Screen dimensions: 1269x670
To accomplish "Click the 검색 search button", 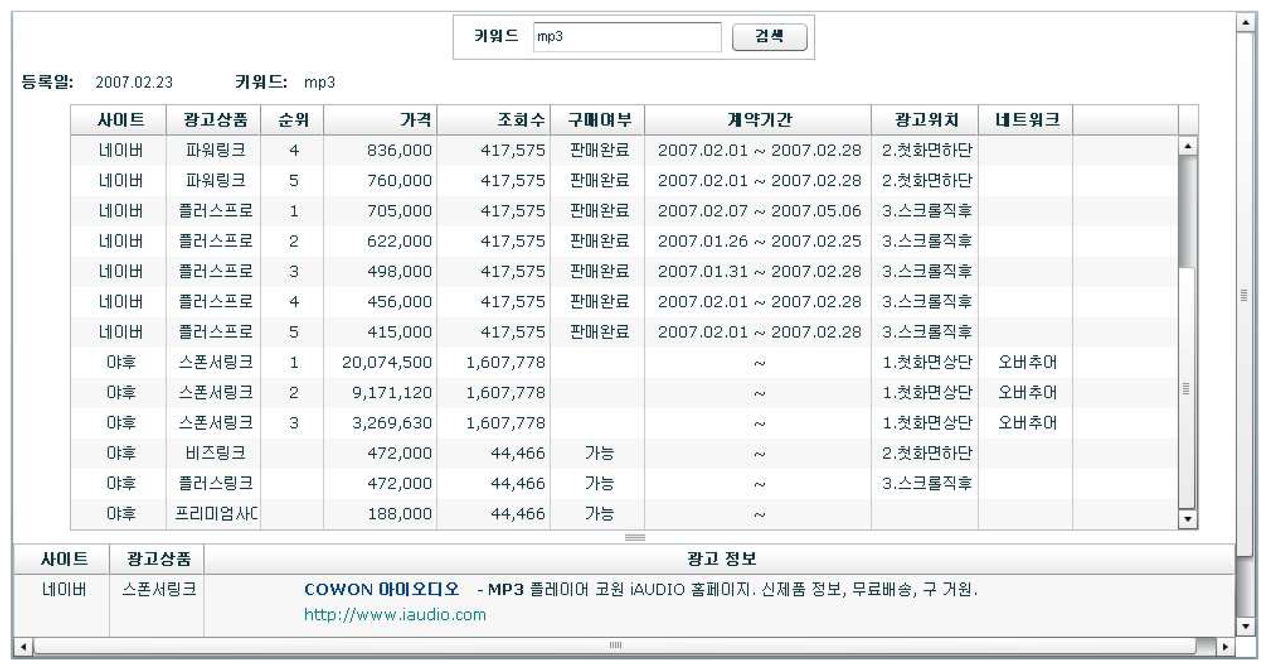I will tap(769, 37).
